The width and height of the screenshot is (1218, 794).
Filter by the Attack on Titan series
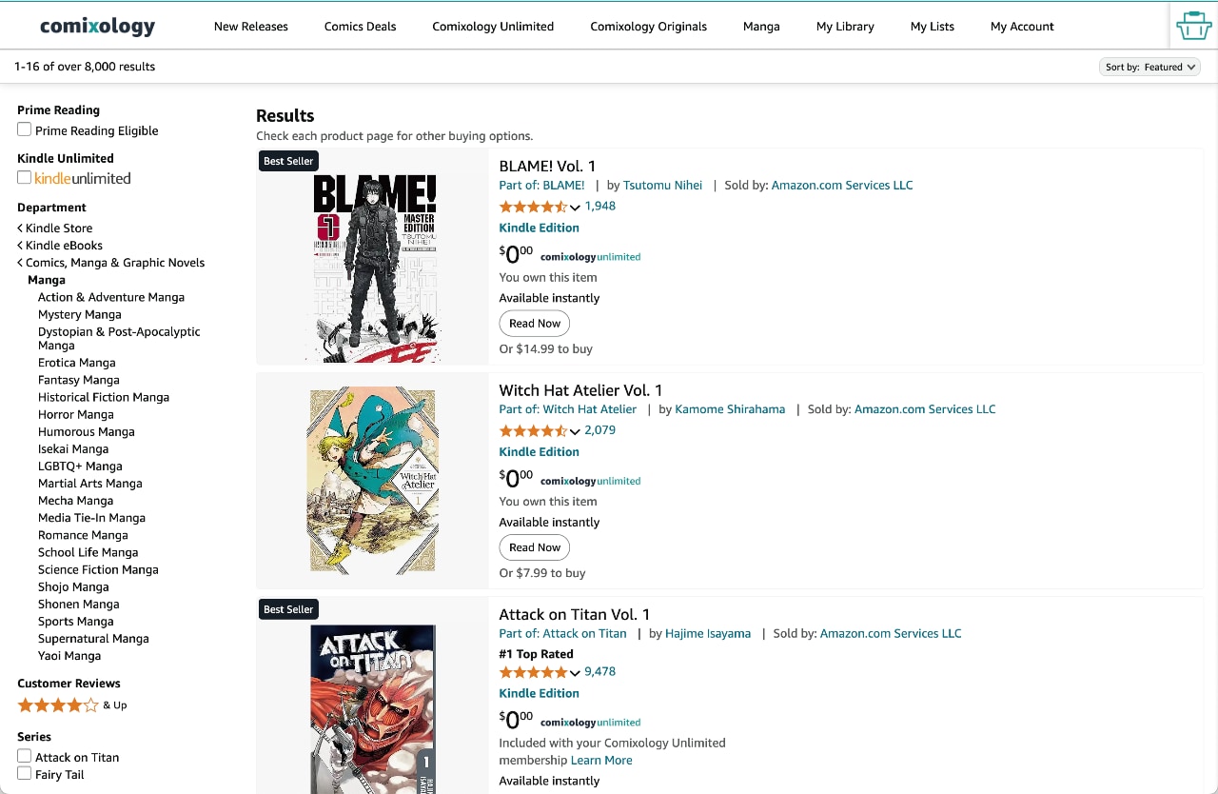24,757
